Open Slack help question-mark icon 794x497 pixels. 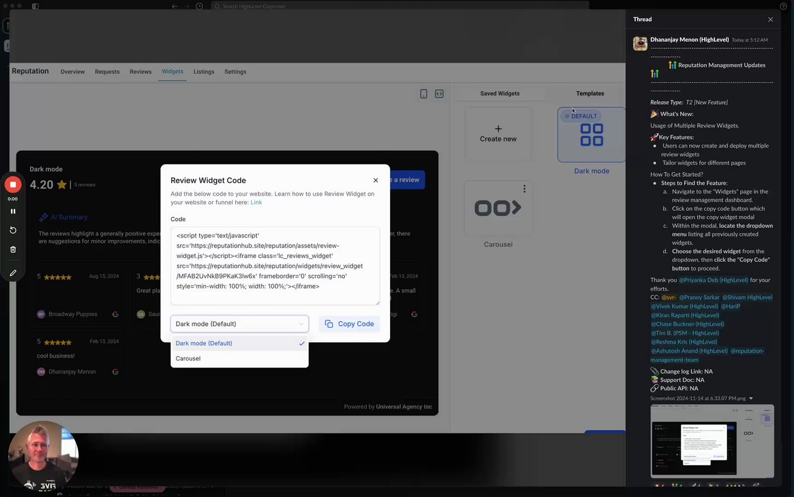(x=783, y=6)
